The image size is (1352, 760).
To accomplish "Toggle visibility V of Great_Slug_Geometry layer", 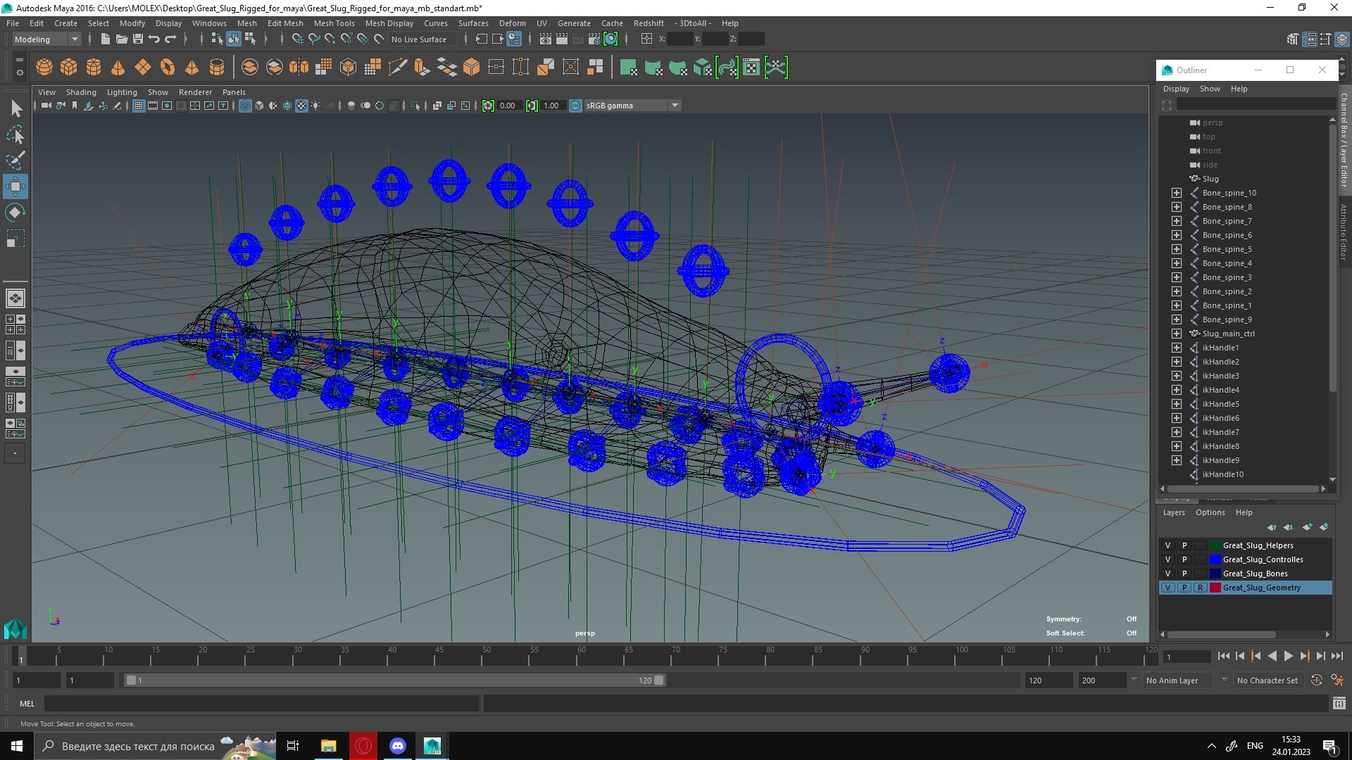I will click(x=1168, y=588).
